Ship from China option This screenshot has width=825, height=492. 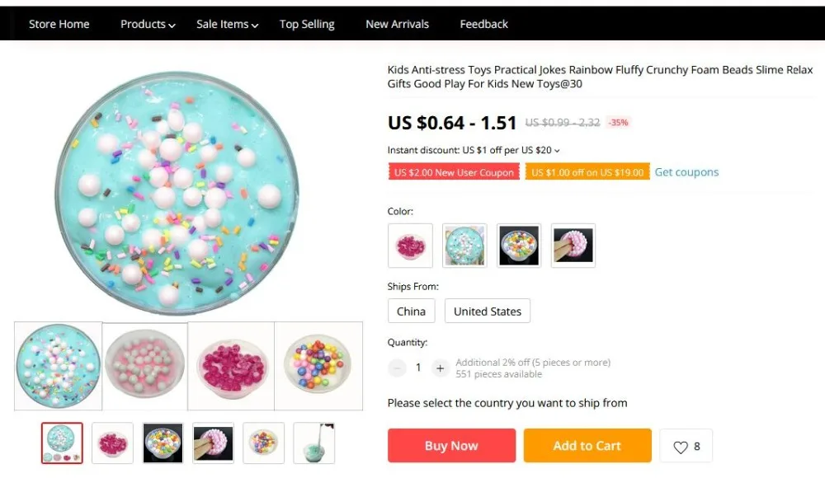pyautogui.click(x=412, y=312)
